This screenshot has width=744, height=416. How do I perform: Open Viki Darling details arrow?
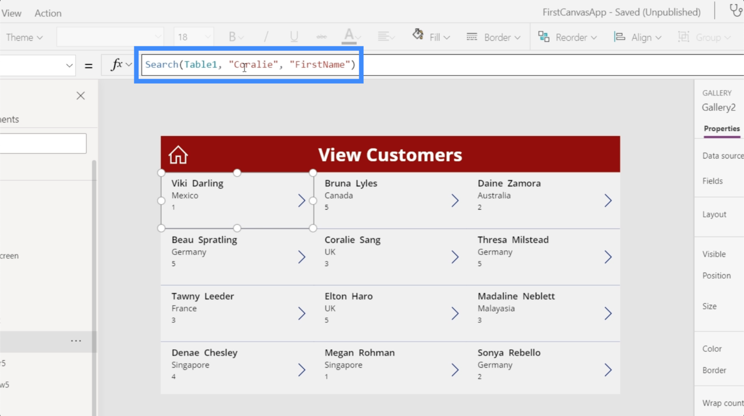coord(302,201)
